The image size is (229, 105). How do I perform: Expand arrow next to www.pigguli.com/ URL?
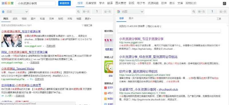[x=44, y=46]
